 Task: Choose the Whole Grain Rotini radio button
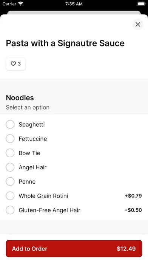(x=10, y=196)
